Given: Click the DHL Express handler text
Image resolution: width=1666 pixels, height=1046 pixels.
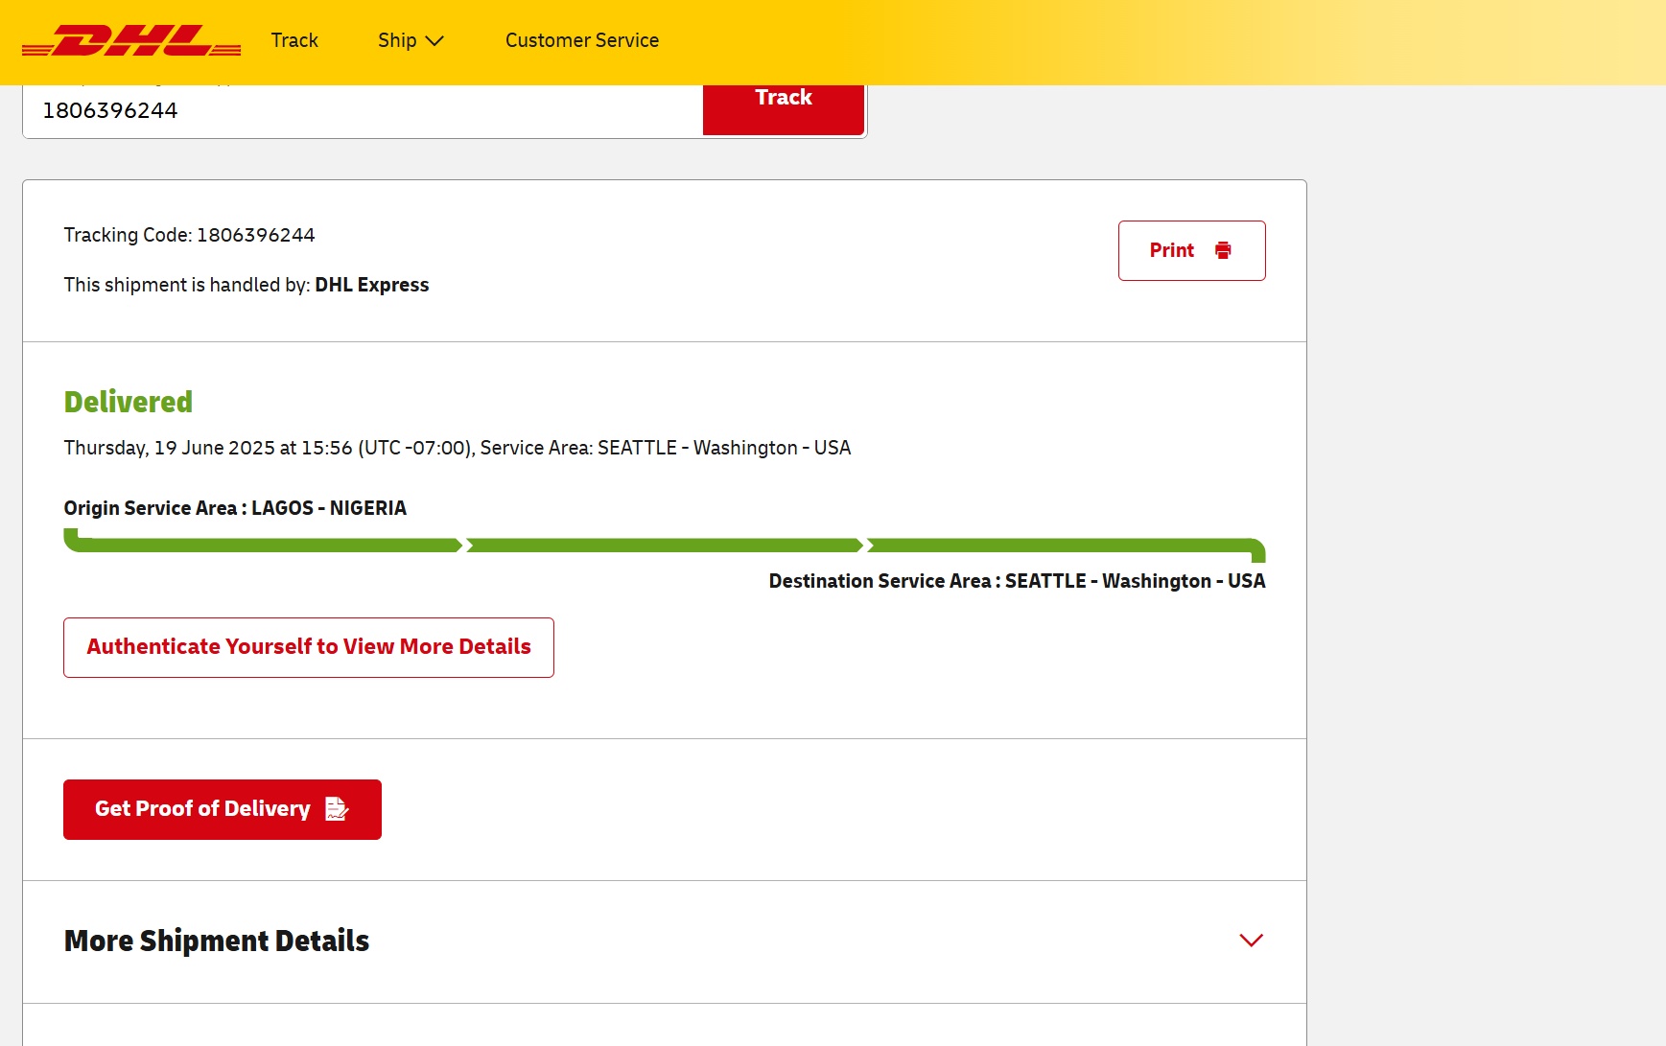Looking at the screenshot, I should point(371,285).
